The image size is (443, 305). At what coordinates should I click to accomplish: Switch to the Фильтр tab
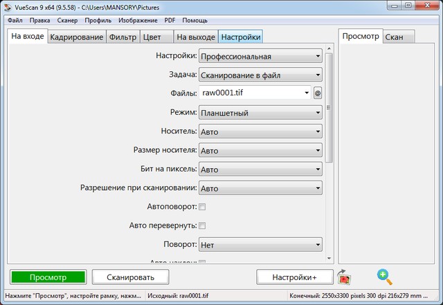(123, 37)
